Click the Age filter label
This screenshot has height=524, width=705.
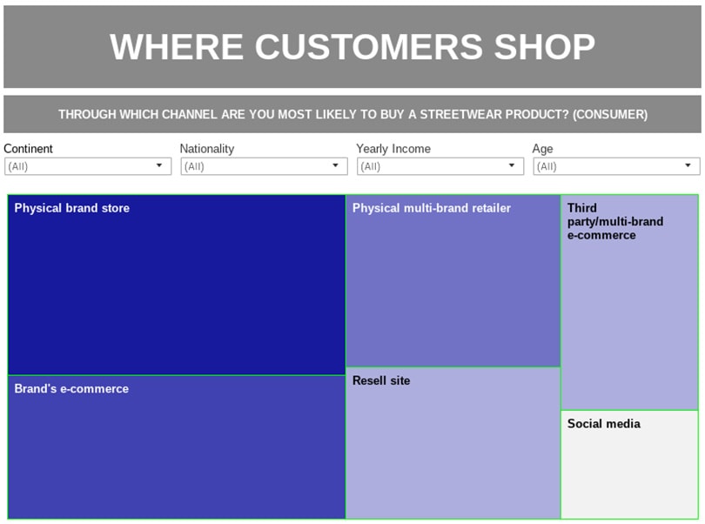coord(543,149)
